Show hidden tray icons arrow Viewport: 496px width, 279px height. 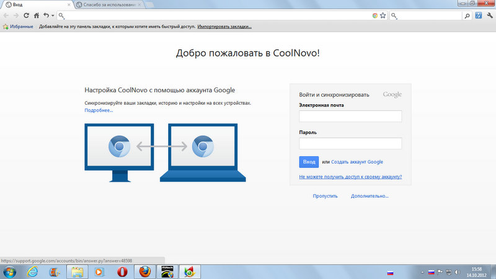click(x=422, y=272)
